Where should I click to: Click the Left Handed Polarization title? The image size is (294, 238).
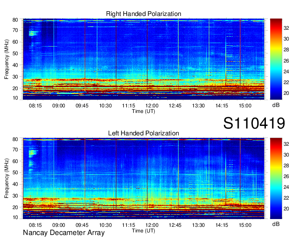point(144,133)
